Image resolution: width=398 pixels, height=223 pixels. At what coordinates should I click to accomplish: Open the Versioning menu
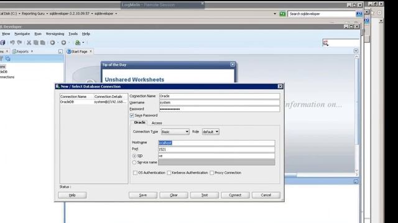55,33
